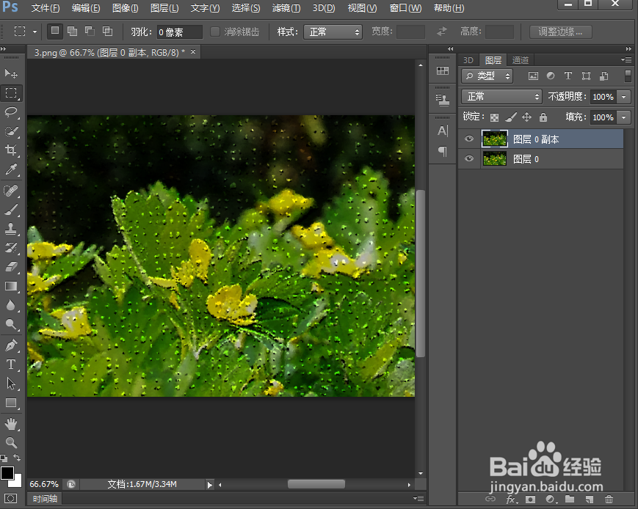Select the Quick Selection tool
The image size is (638, 509).
(11, 131)
